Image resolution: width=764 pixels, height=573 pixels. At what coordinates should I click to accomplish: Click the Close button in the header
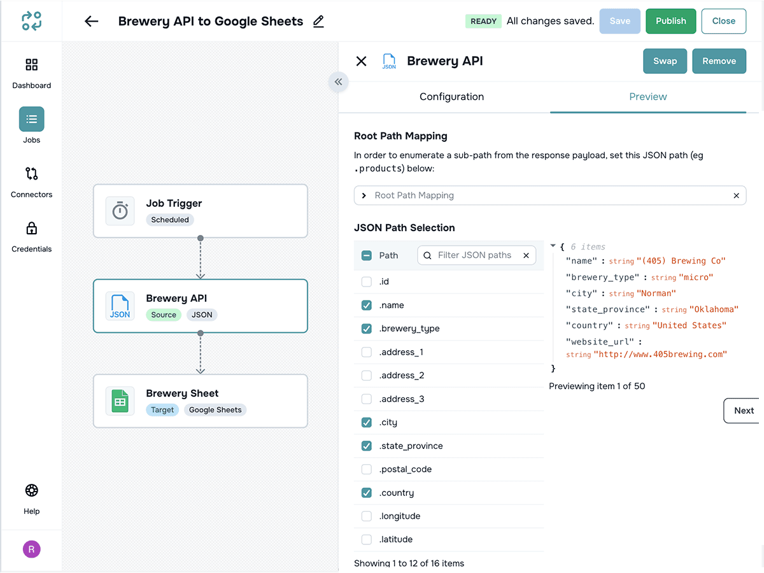[723, 21]
